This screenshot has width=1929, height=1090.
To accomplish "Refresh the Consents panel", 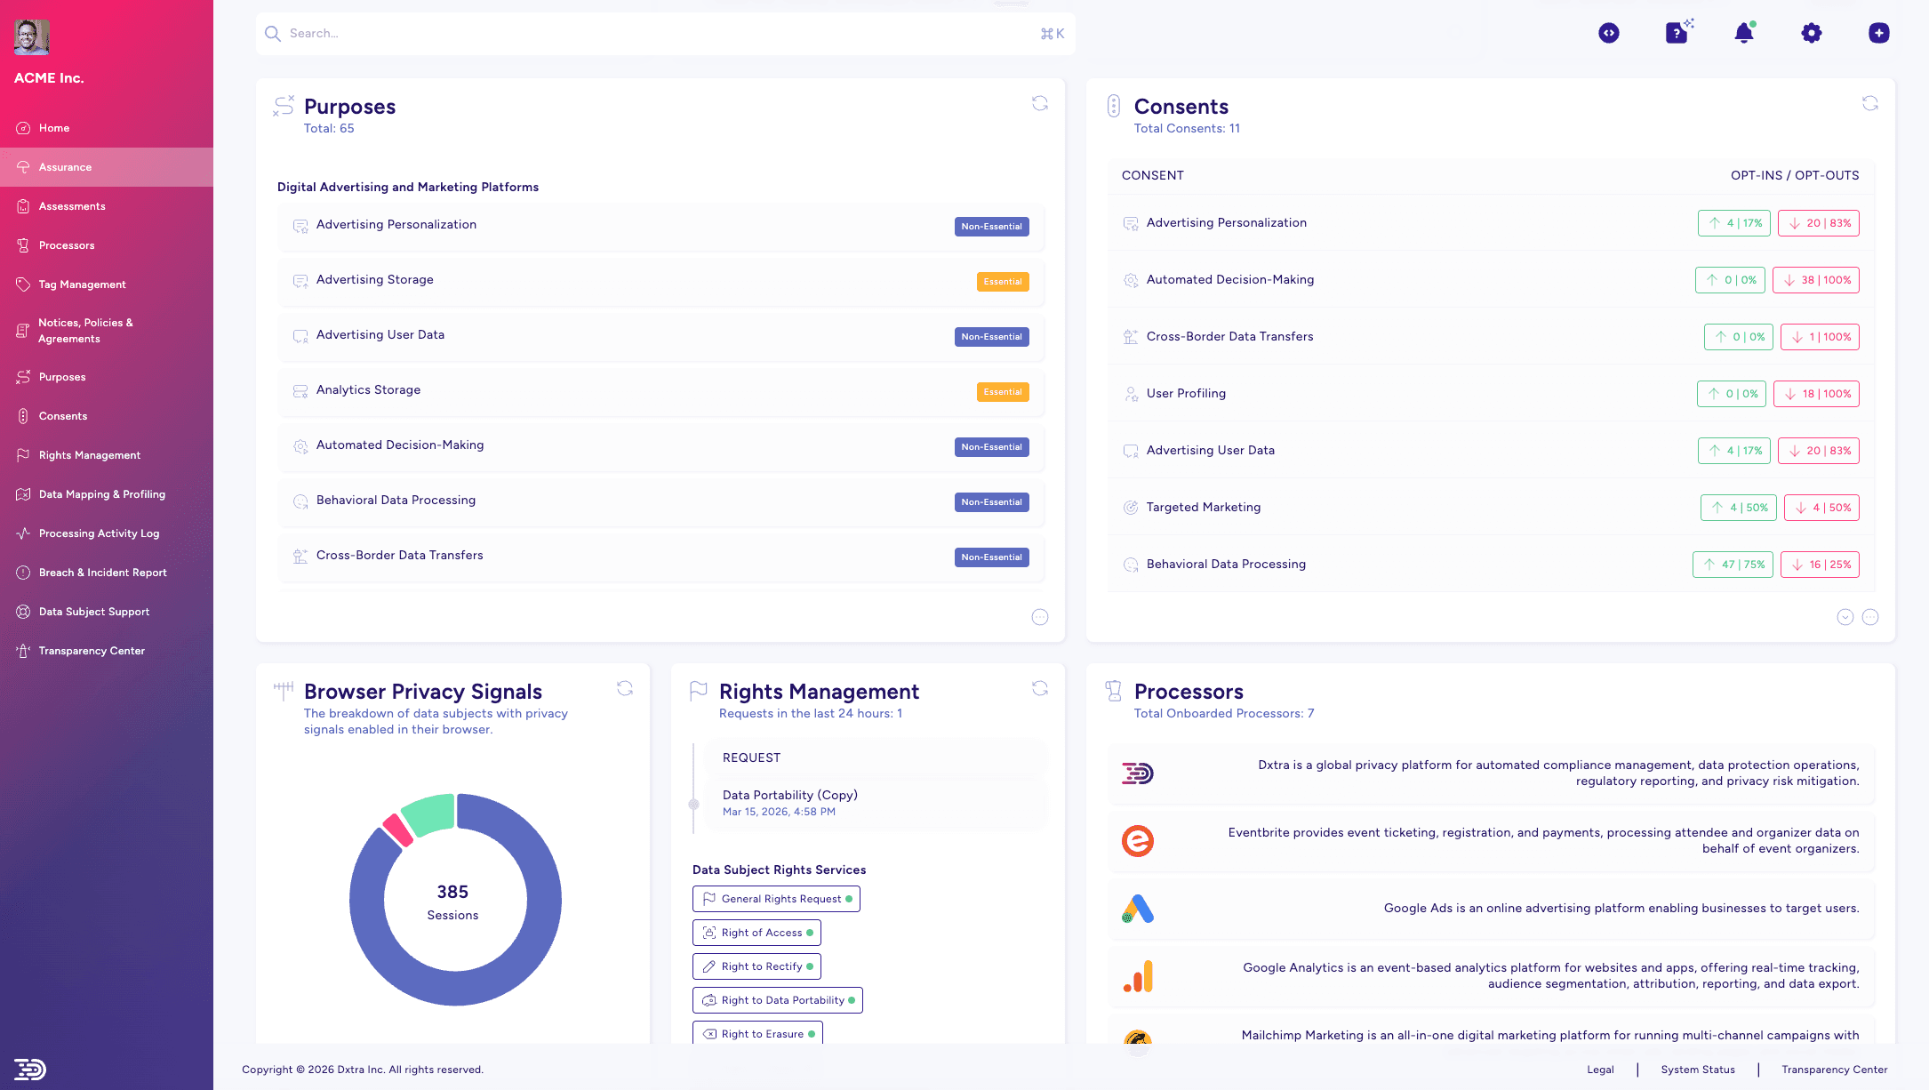I will tap(1870, 103).
